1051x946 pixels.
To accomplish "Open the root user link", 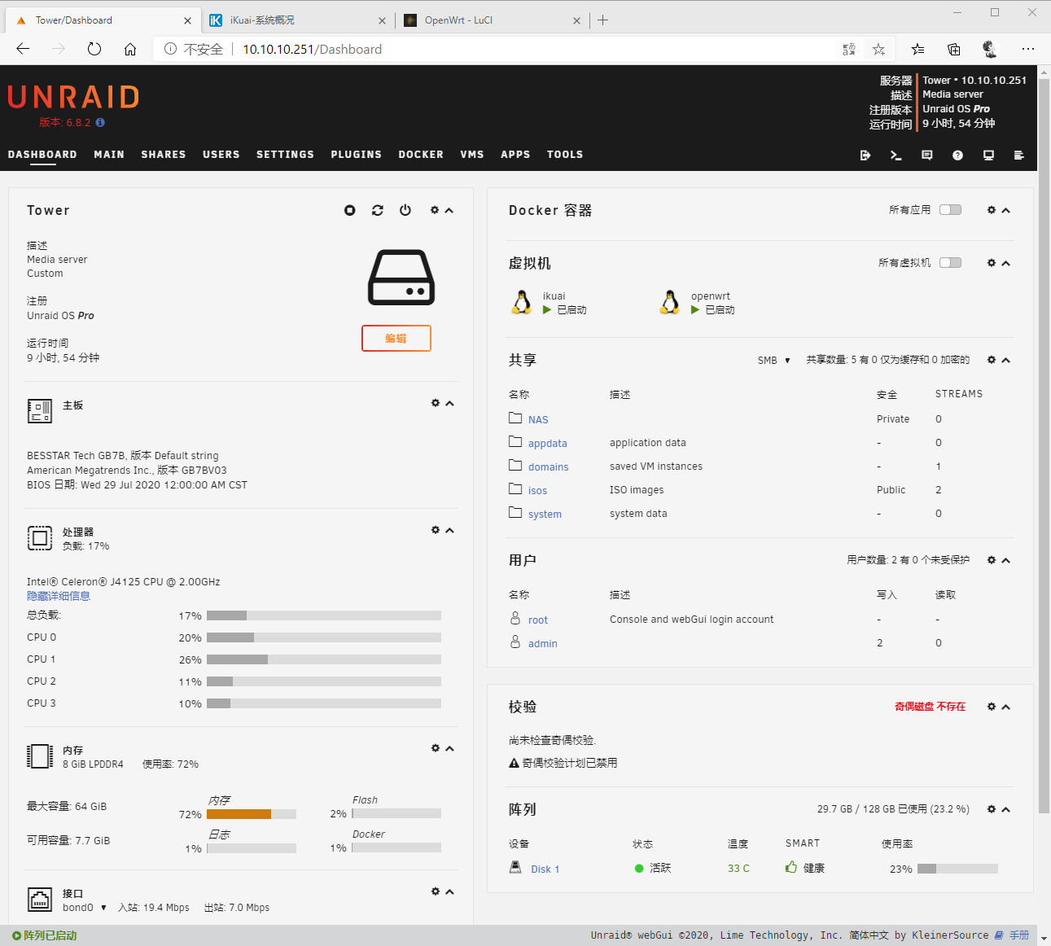I will 538,620.
